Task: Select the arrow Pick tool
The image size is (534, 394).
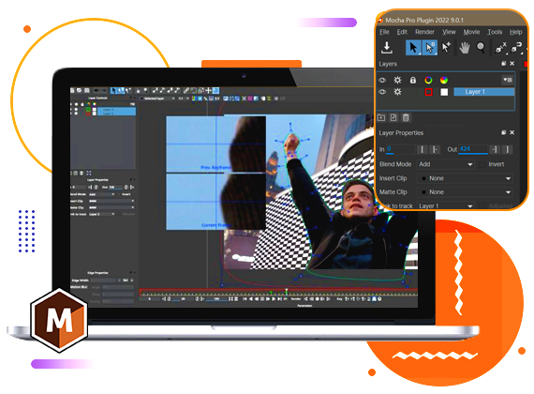Action: tap(413, 48)
